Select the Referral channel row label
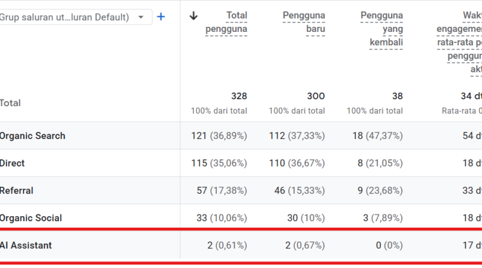482x268 pixels. click(x=16, y=190)
